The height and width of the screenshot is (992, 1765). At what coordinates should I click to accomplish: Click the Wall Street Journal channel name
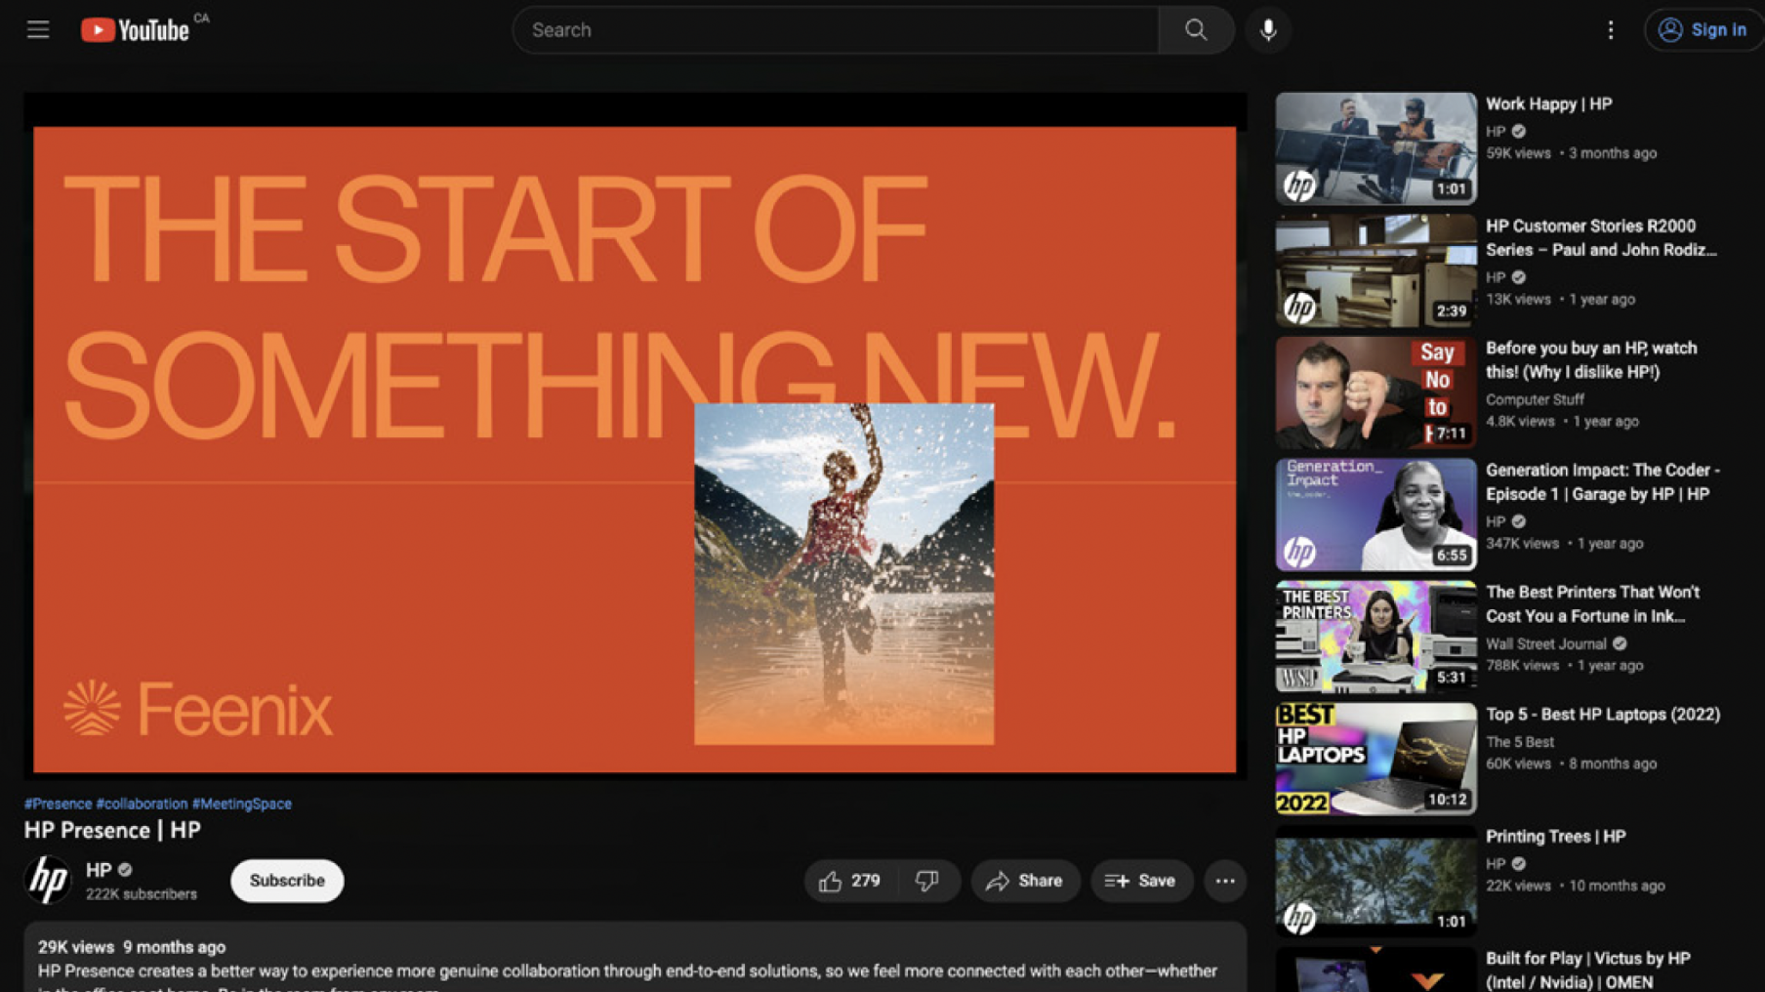[1545, 643]
